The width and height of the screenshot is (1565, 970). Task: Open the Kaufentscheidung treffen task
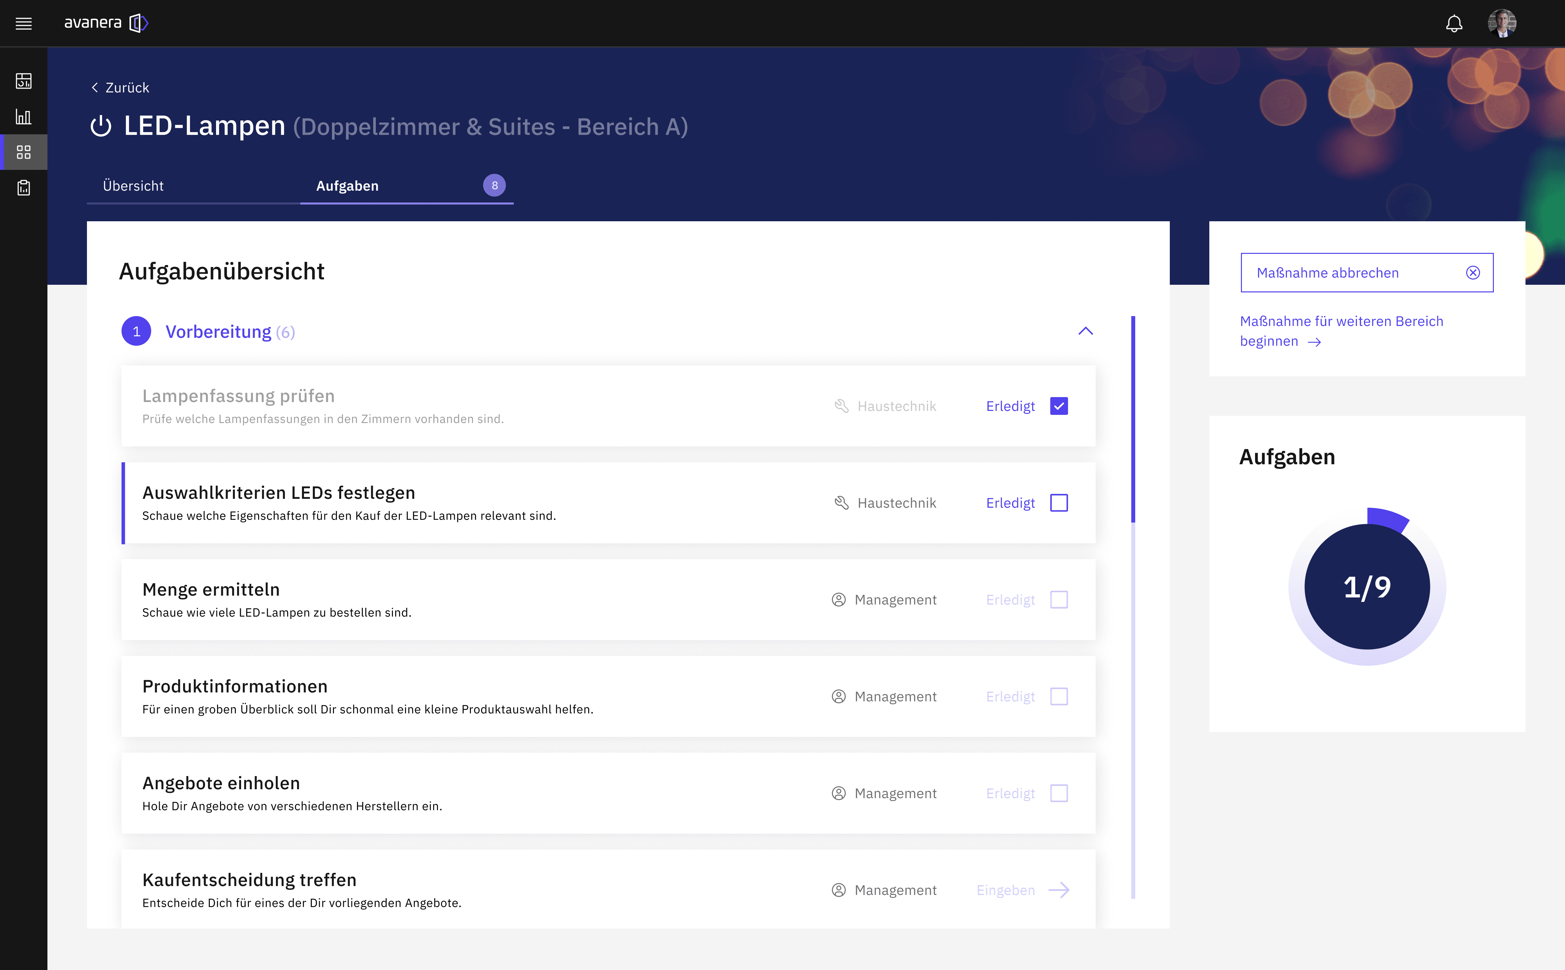point(608,890)
